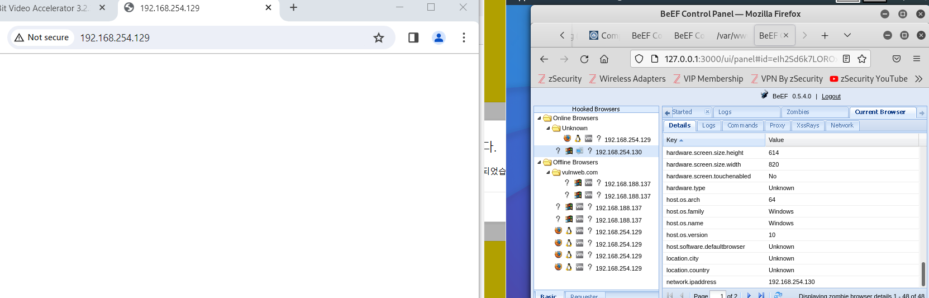Open the Commands sub-tab
The image size is (929, 298).
tap(742, 126)
